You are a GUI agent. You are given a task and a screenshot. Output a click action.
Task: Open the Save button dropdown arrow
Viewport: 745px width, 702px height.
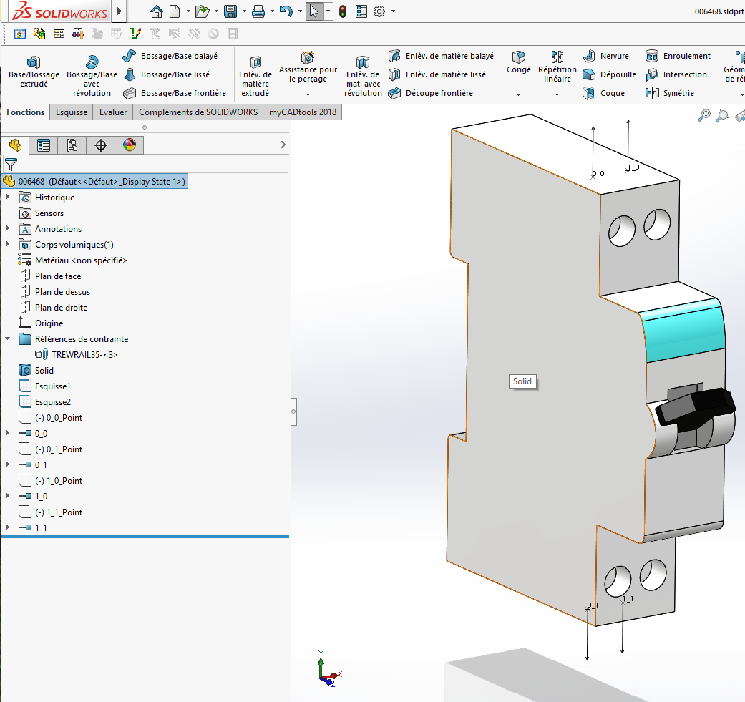coord(244,11)
